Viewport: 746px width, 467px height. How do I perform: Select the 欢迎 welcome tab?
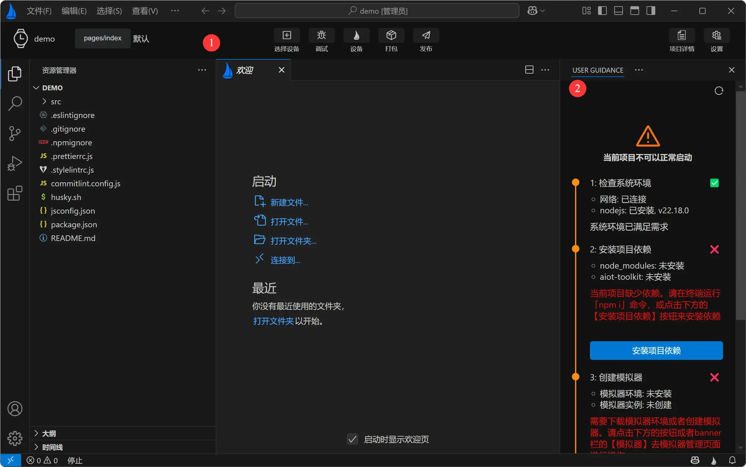tap(253, 70)
